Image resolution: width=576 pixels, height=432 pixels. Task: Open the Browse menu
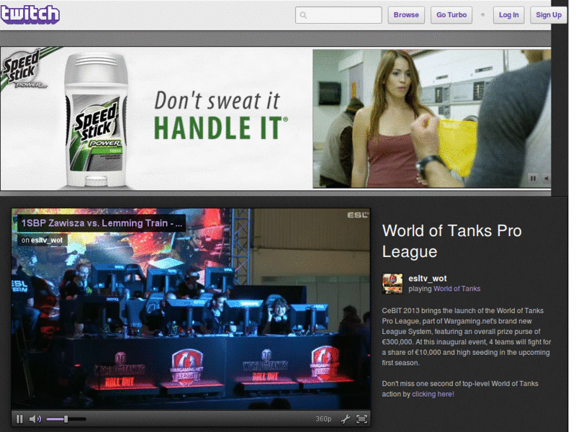click(406, 14)
